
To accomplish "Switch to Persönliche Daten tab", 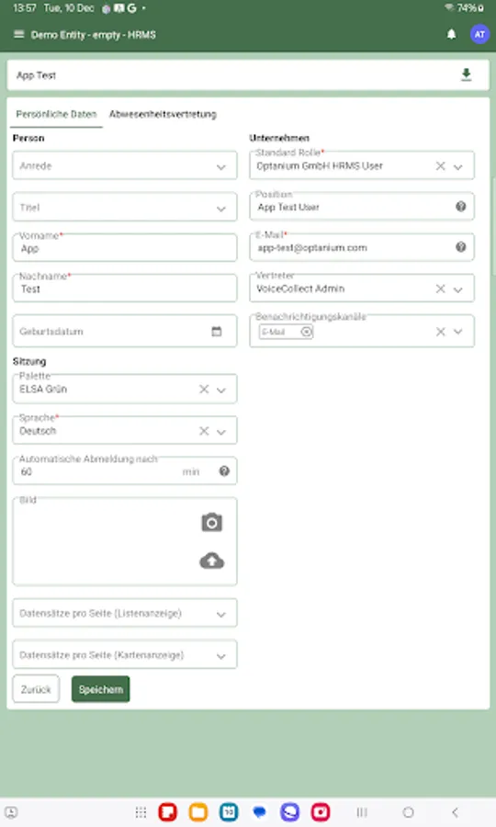I will pyautogui.click(x=56, y=114).
